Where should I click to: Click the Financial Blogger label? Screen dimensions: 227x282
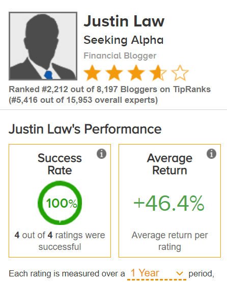(x=120, y=56)
